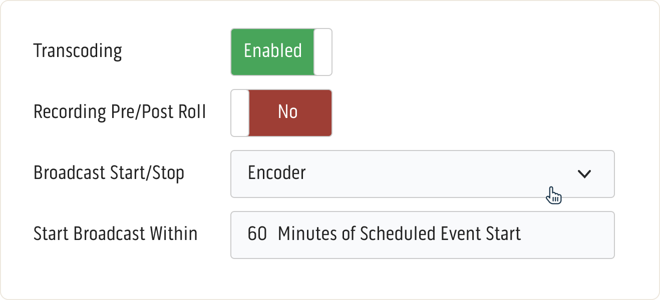Viewport: 660px width, 300px height.
Task: Click the Start Broadcast Within label
Action: click(115, 233)
